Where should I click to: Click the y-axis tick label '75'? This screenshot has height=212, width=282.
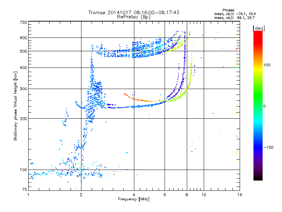[25, 189]
